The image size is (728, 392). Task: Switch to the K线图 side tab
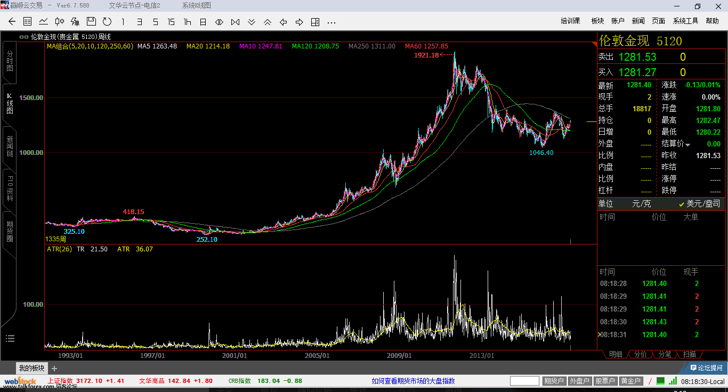point(10,104)
